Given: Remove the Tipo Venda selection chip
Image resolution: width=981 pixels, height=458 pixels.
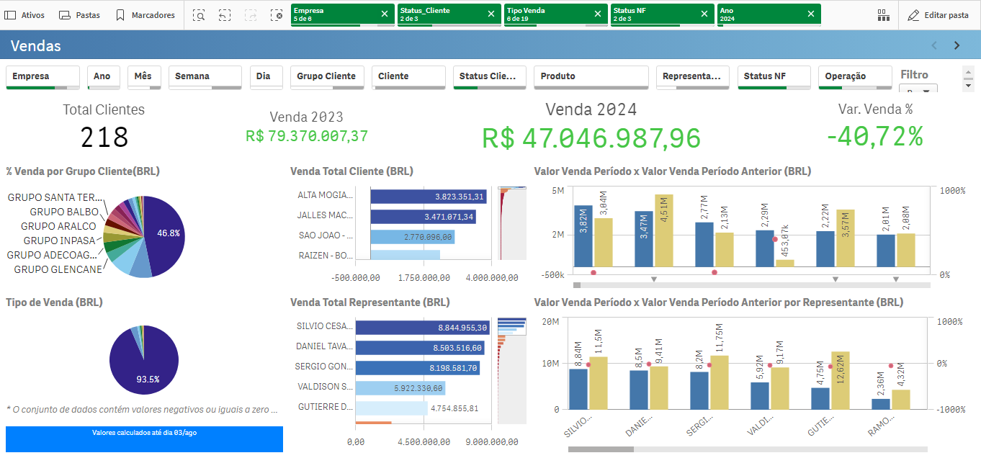Looking at the screenshot, I should tap(598, 14).
